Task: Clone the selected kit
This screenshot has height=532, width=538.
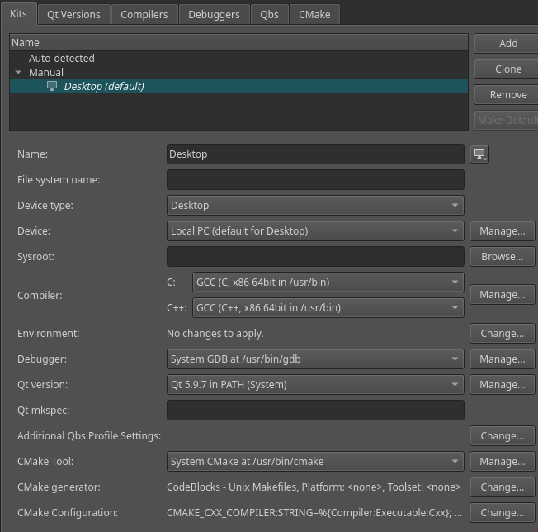Action: [507, 69]
